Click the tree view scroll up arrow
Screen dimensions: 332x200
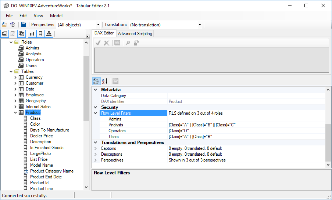tap(86, 42)
